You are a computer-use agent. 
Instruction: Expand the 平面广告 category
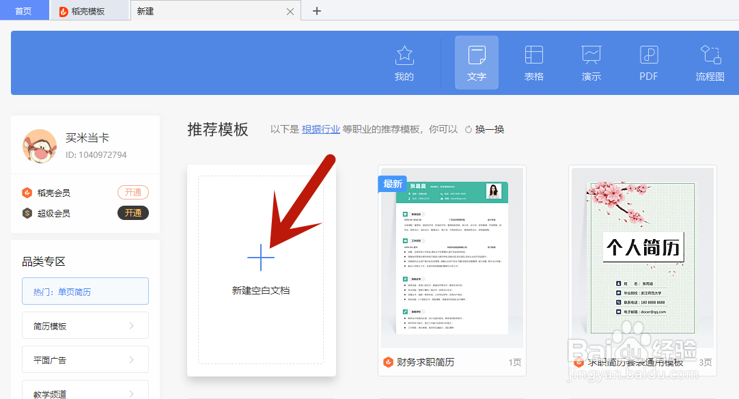coord(85,359)
